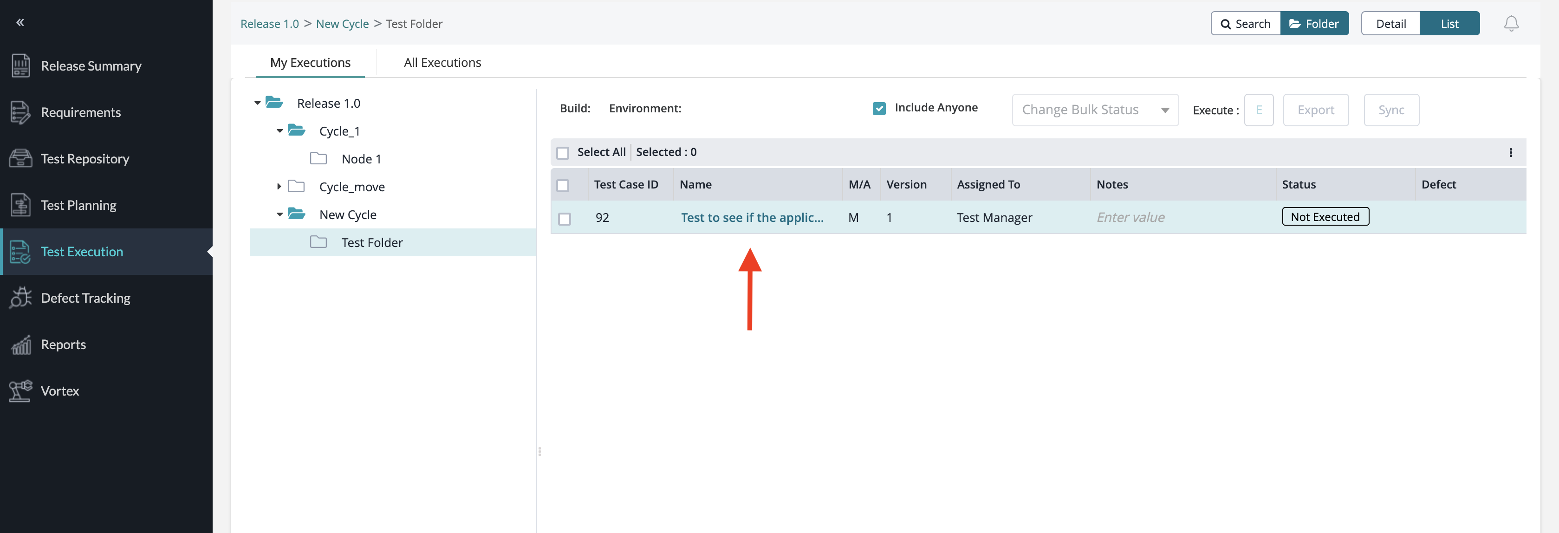Click the Execute E button

pyautogui.click(x=1259, y=110)
